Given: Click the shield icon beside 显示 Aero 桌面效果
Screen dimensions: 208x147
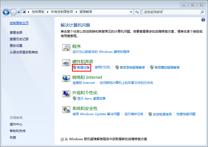Looking at the screenshot, I should click(x=75, y=98).
